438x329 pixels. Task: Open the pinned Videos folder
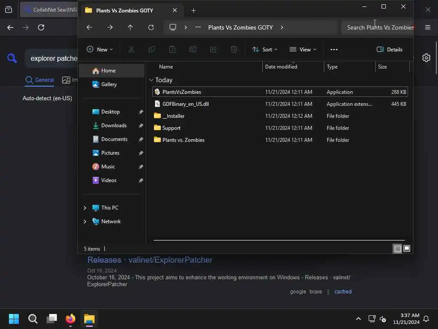coord(112,180)
